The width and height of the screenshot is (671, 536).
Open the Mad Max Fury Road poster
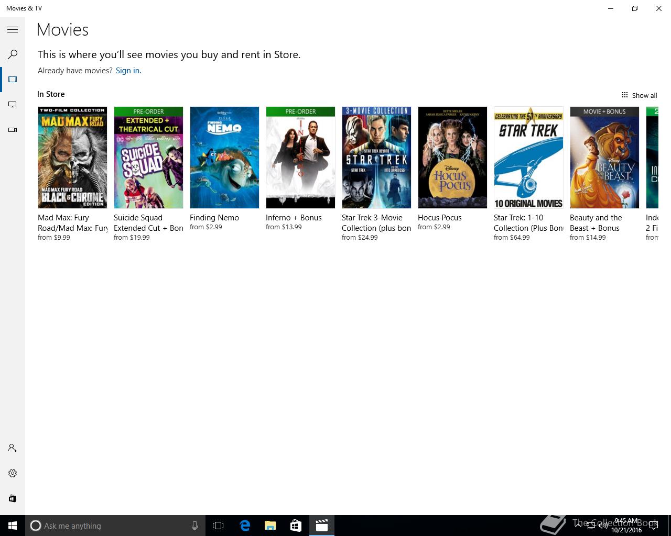tap(72, 158)
